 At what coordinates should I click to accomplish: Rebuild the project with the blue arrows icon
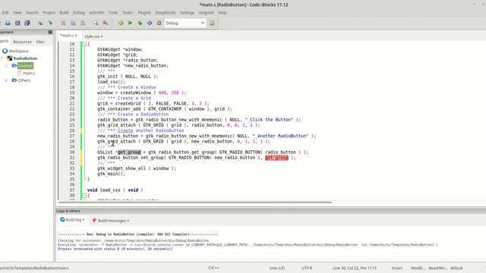pyautogui.click(x=150, y=24)
